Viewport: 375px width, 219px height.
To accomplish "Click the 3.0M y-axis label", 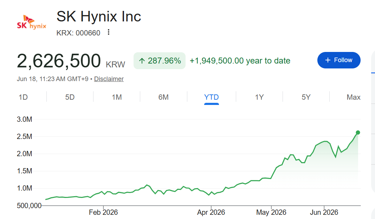I will (x=24, y=119).
